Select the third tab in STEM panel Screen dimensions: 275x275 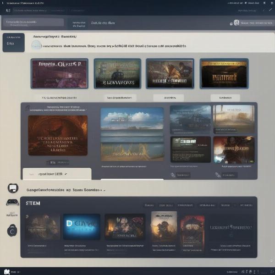point(185,205)
